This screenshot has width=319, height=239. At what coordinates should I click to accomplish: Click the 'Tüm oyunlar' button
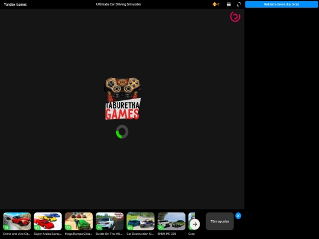220,221
